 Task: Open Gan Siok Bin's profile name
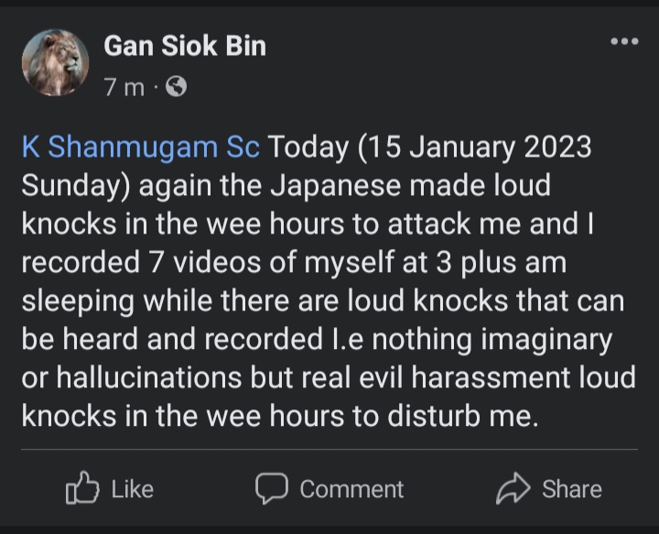[185, 45]
